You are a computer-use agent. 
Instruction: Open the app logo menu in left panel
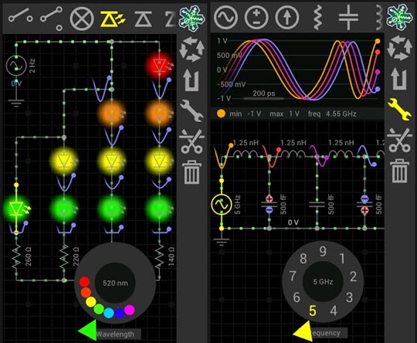192,19
